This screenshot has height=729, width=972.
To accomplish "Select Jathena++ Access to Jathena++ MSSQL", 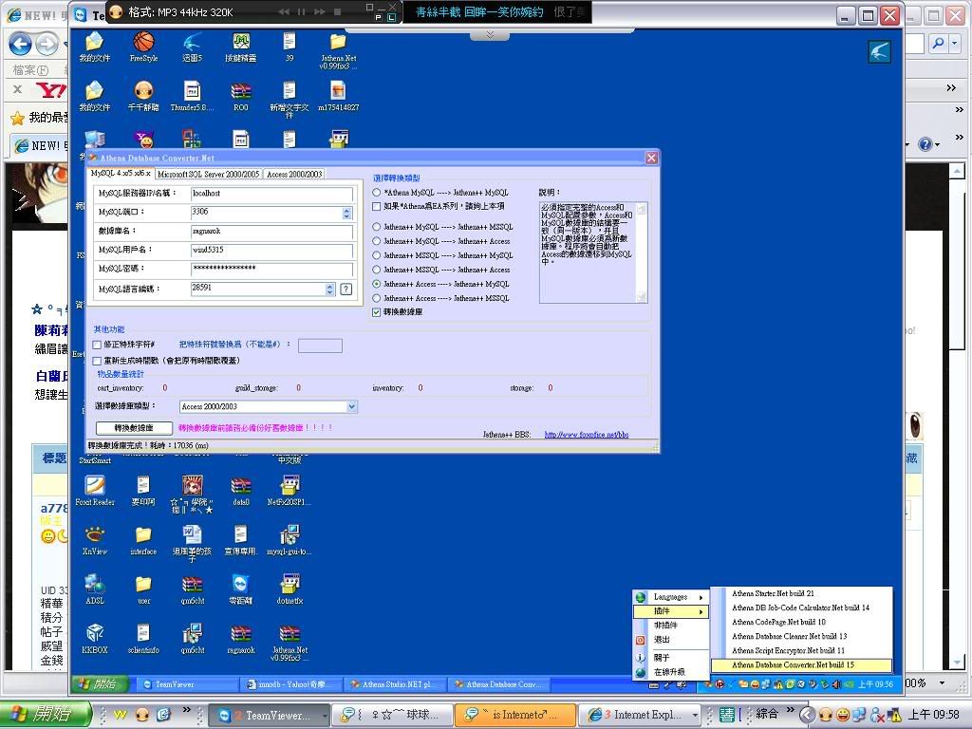I will tap(376, 298).
